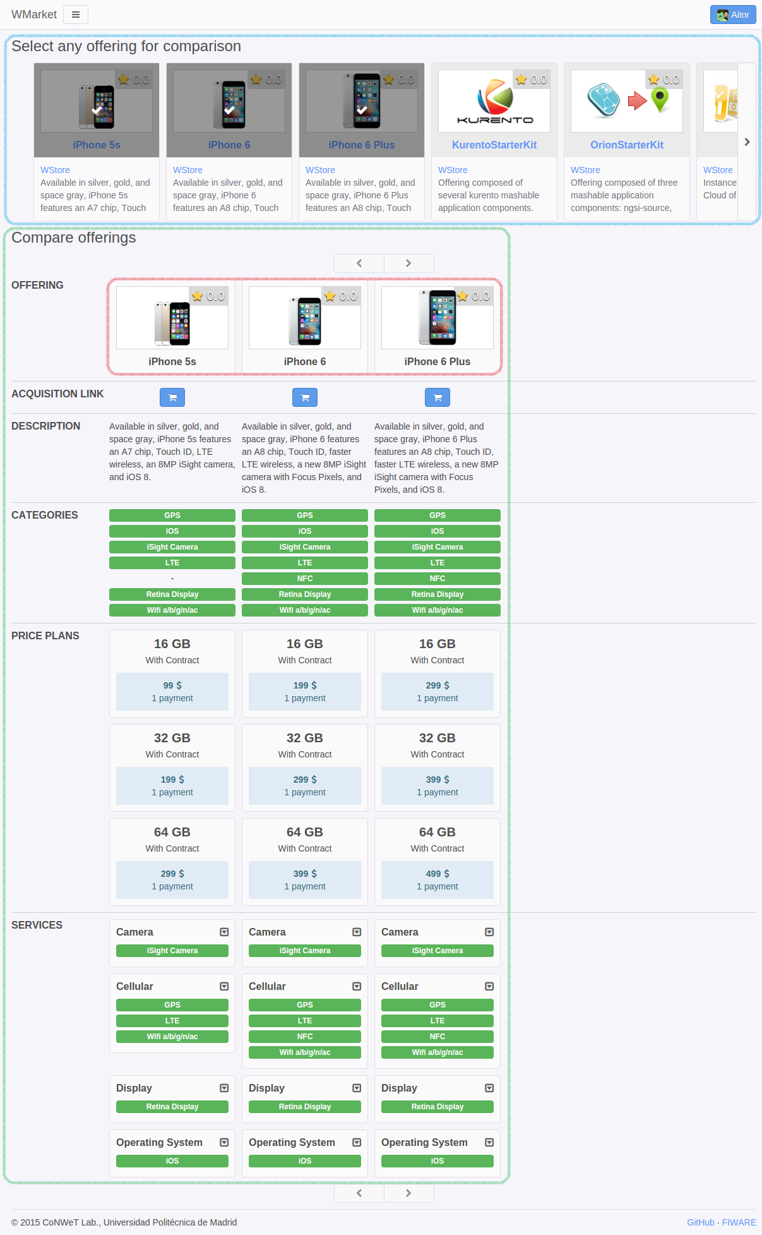Open the GitHub footer link
The image size is (762, 1235).
tap(701, 1222)
